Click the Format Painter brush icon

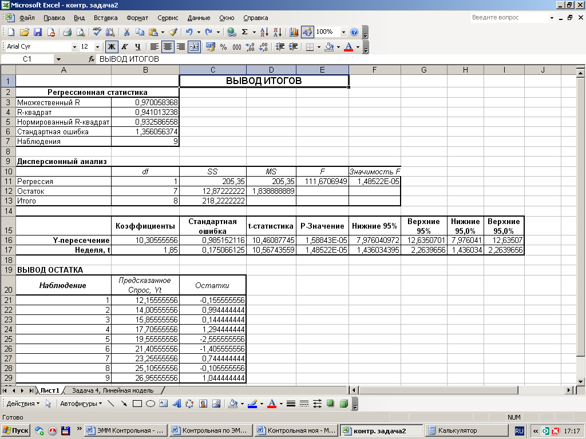tap(173, 32)
